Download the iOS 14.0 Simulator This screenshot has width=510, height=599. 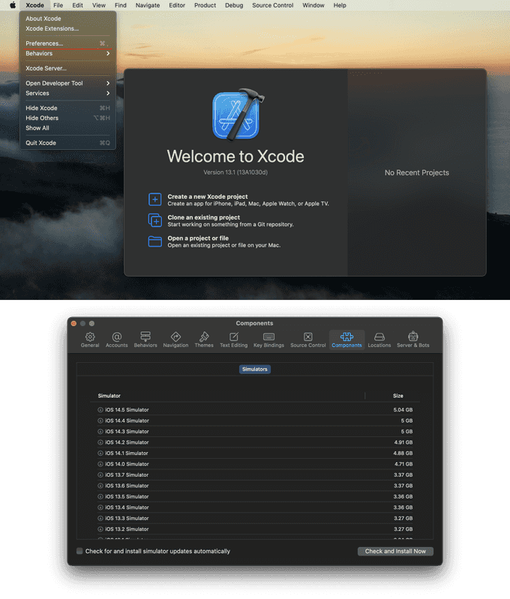[x=100, y=464]
